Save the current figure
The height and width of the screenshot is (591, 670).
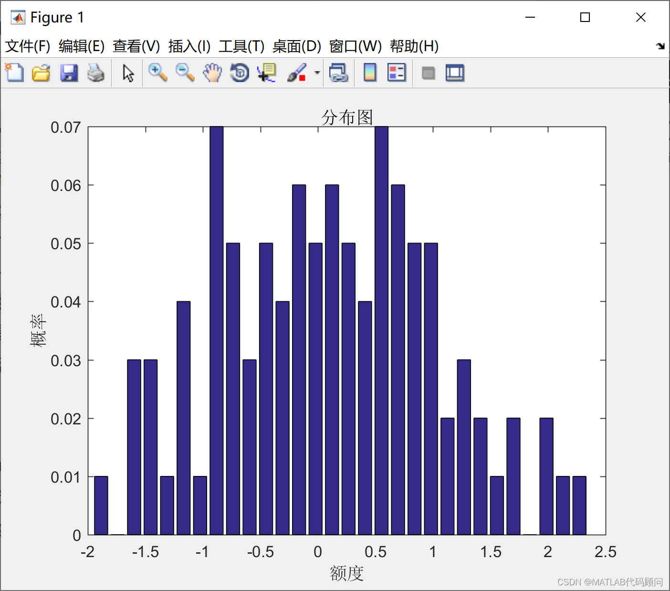[x=69, y=73]
